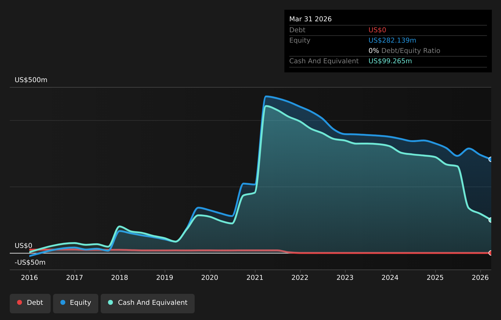This screenshot has height=320, width=501.
Task: Click the Debt row label in tooltip
Action: coord(297,30)
